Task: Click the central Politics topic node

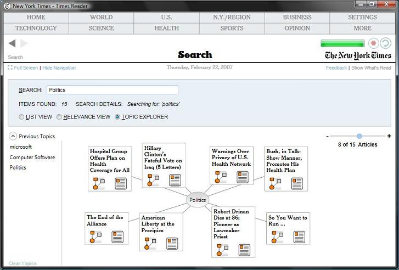Action: (198, 200)
